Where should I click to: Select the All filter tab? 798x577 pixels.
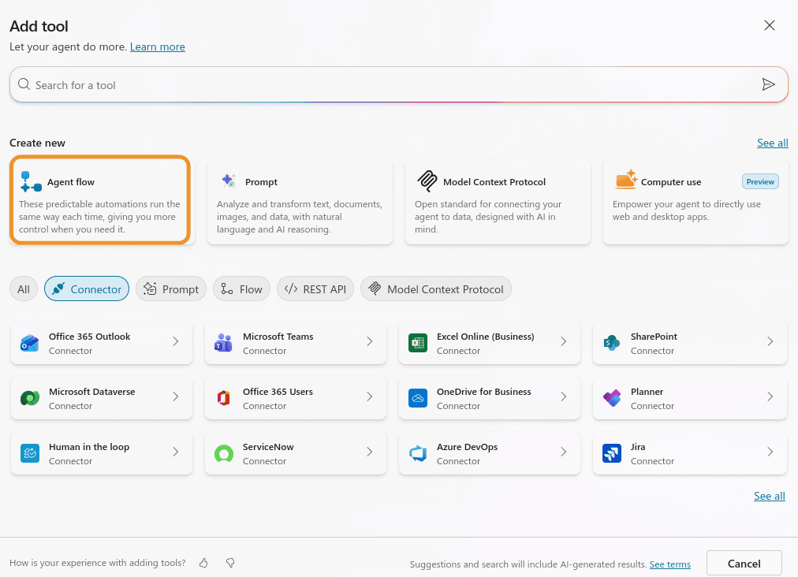click(x=24, y=289)
